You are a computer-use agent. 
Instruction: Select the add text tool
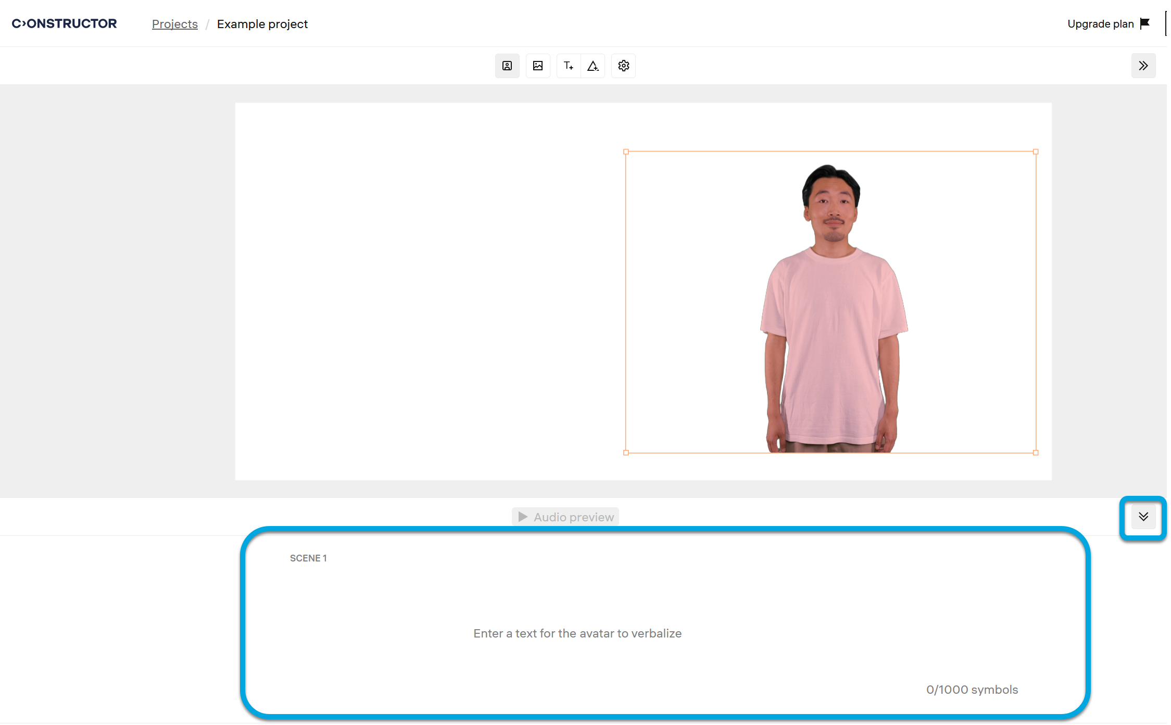tap(568, 66)
